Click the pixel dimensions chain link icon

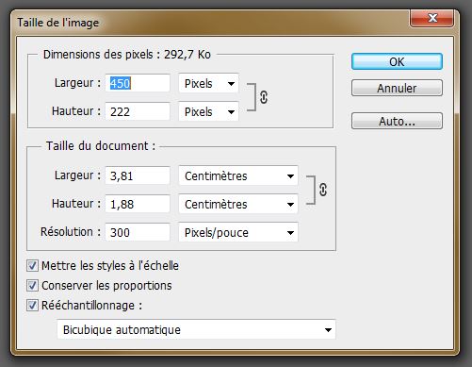pos(264,97)
